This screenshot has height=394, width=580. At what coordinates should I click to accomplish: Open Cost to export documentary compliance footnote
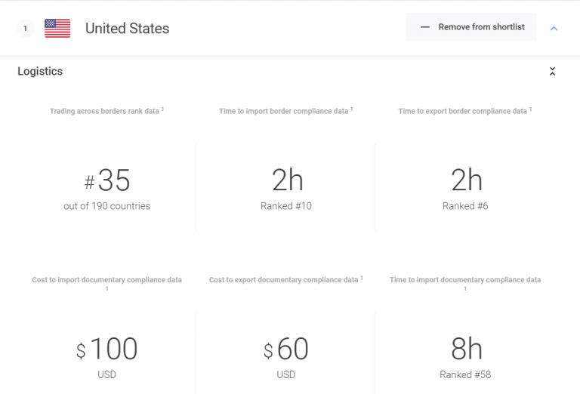pos(362,278)
